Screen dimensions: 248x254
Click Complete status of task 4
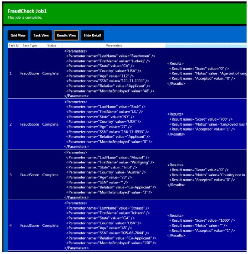coord(50,225)
